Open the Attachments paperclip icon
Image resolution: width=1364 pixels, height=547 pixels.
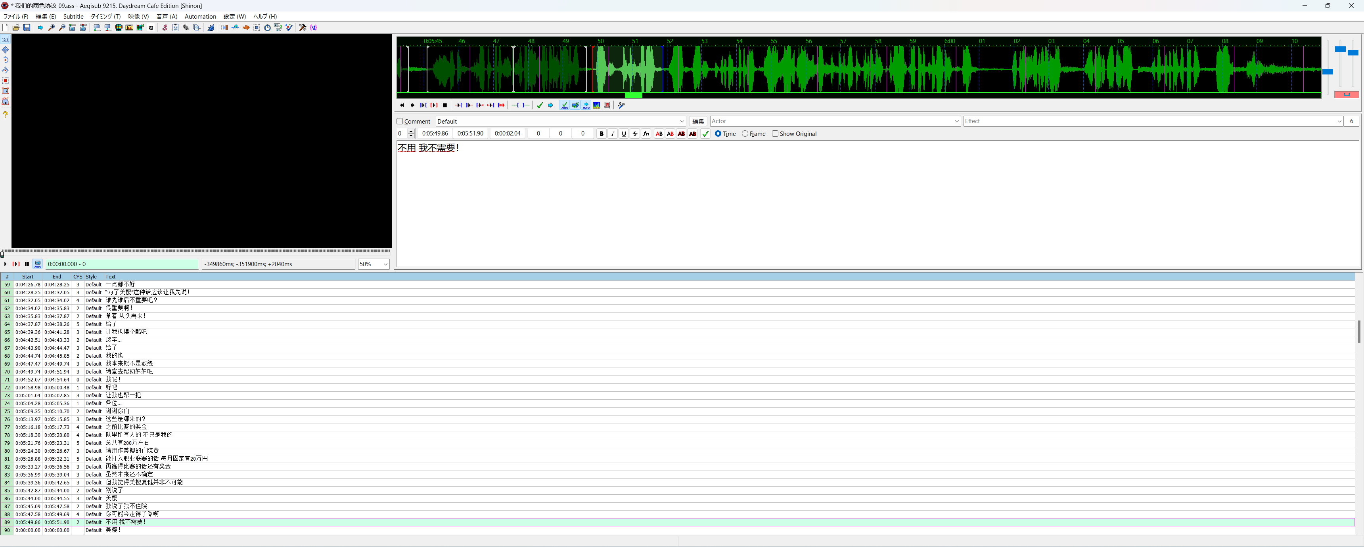click(x=186, y=27)
